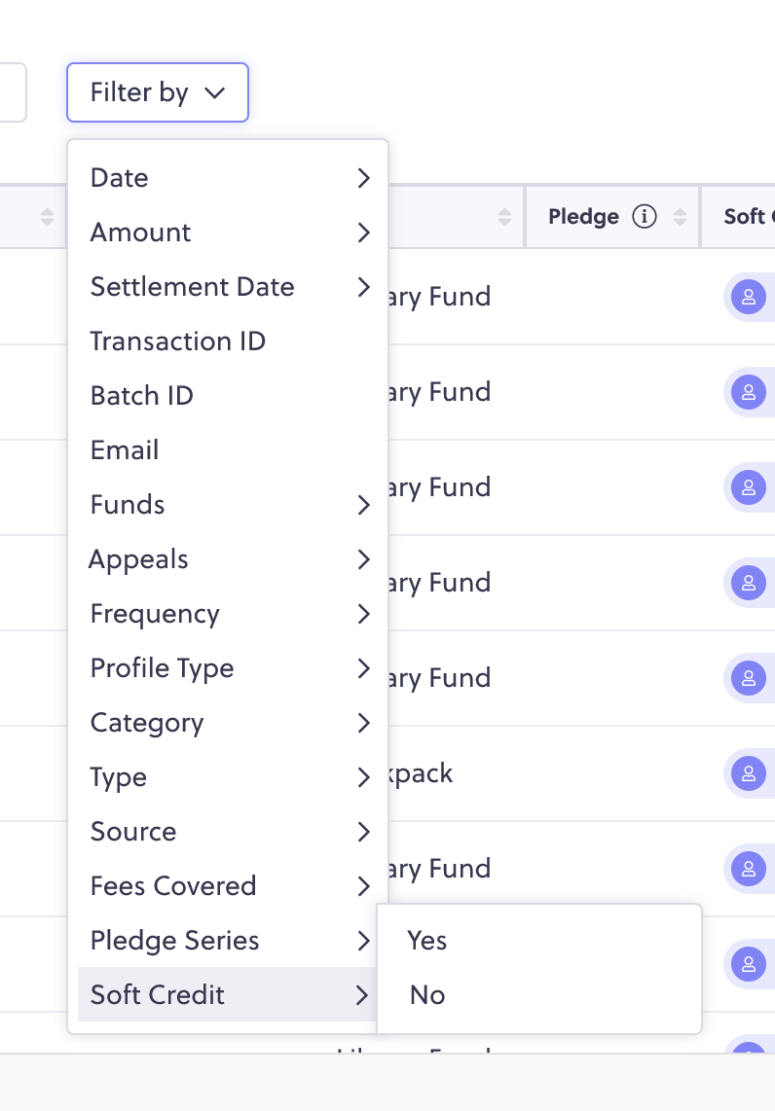Viewport: 775px width, 1111px height.
Task: Open the Funds filter submenu
Action: click(227, 505)
